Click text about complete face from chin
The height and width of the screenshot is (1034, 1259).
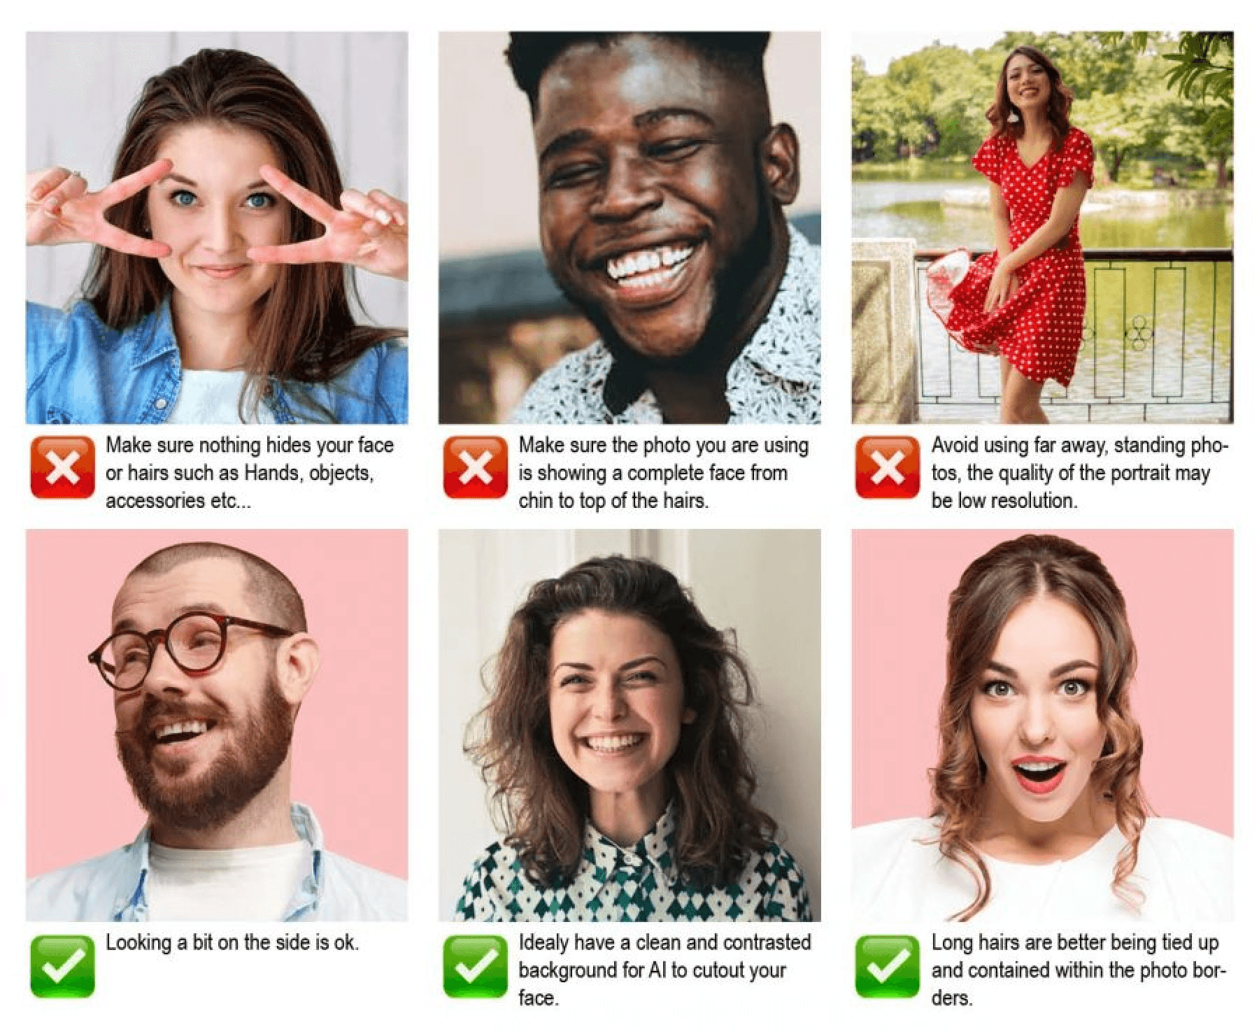click(x=663, y=473)
